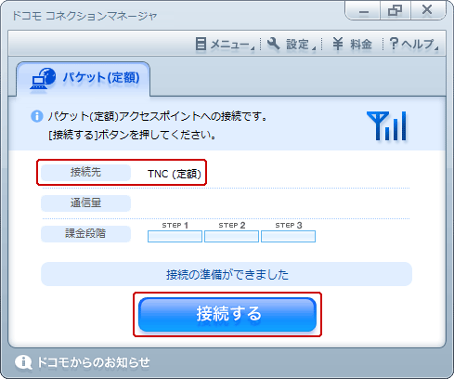Click the TNC (定額) connection destination field
454x379 pixels.
point(175,174)
